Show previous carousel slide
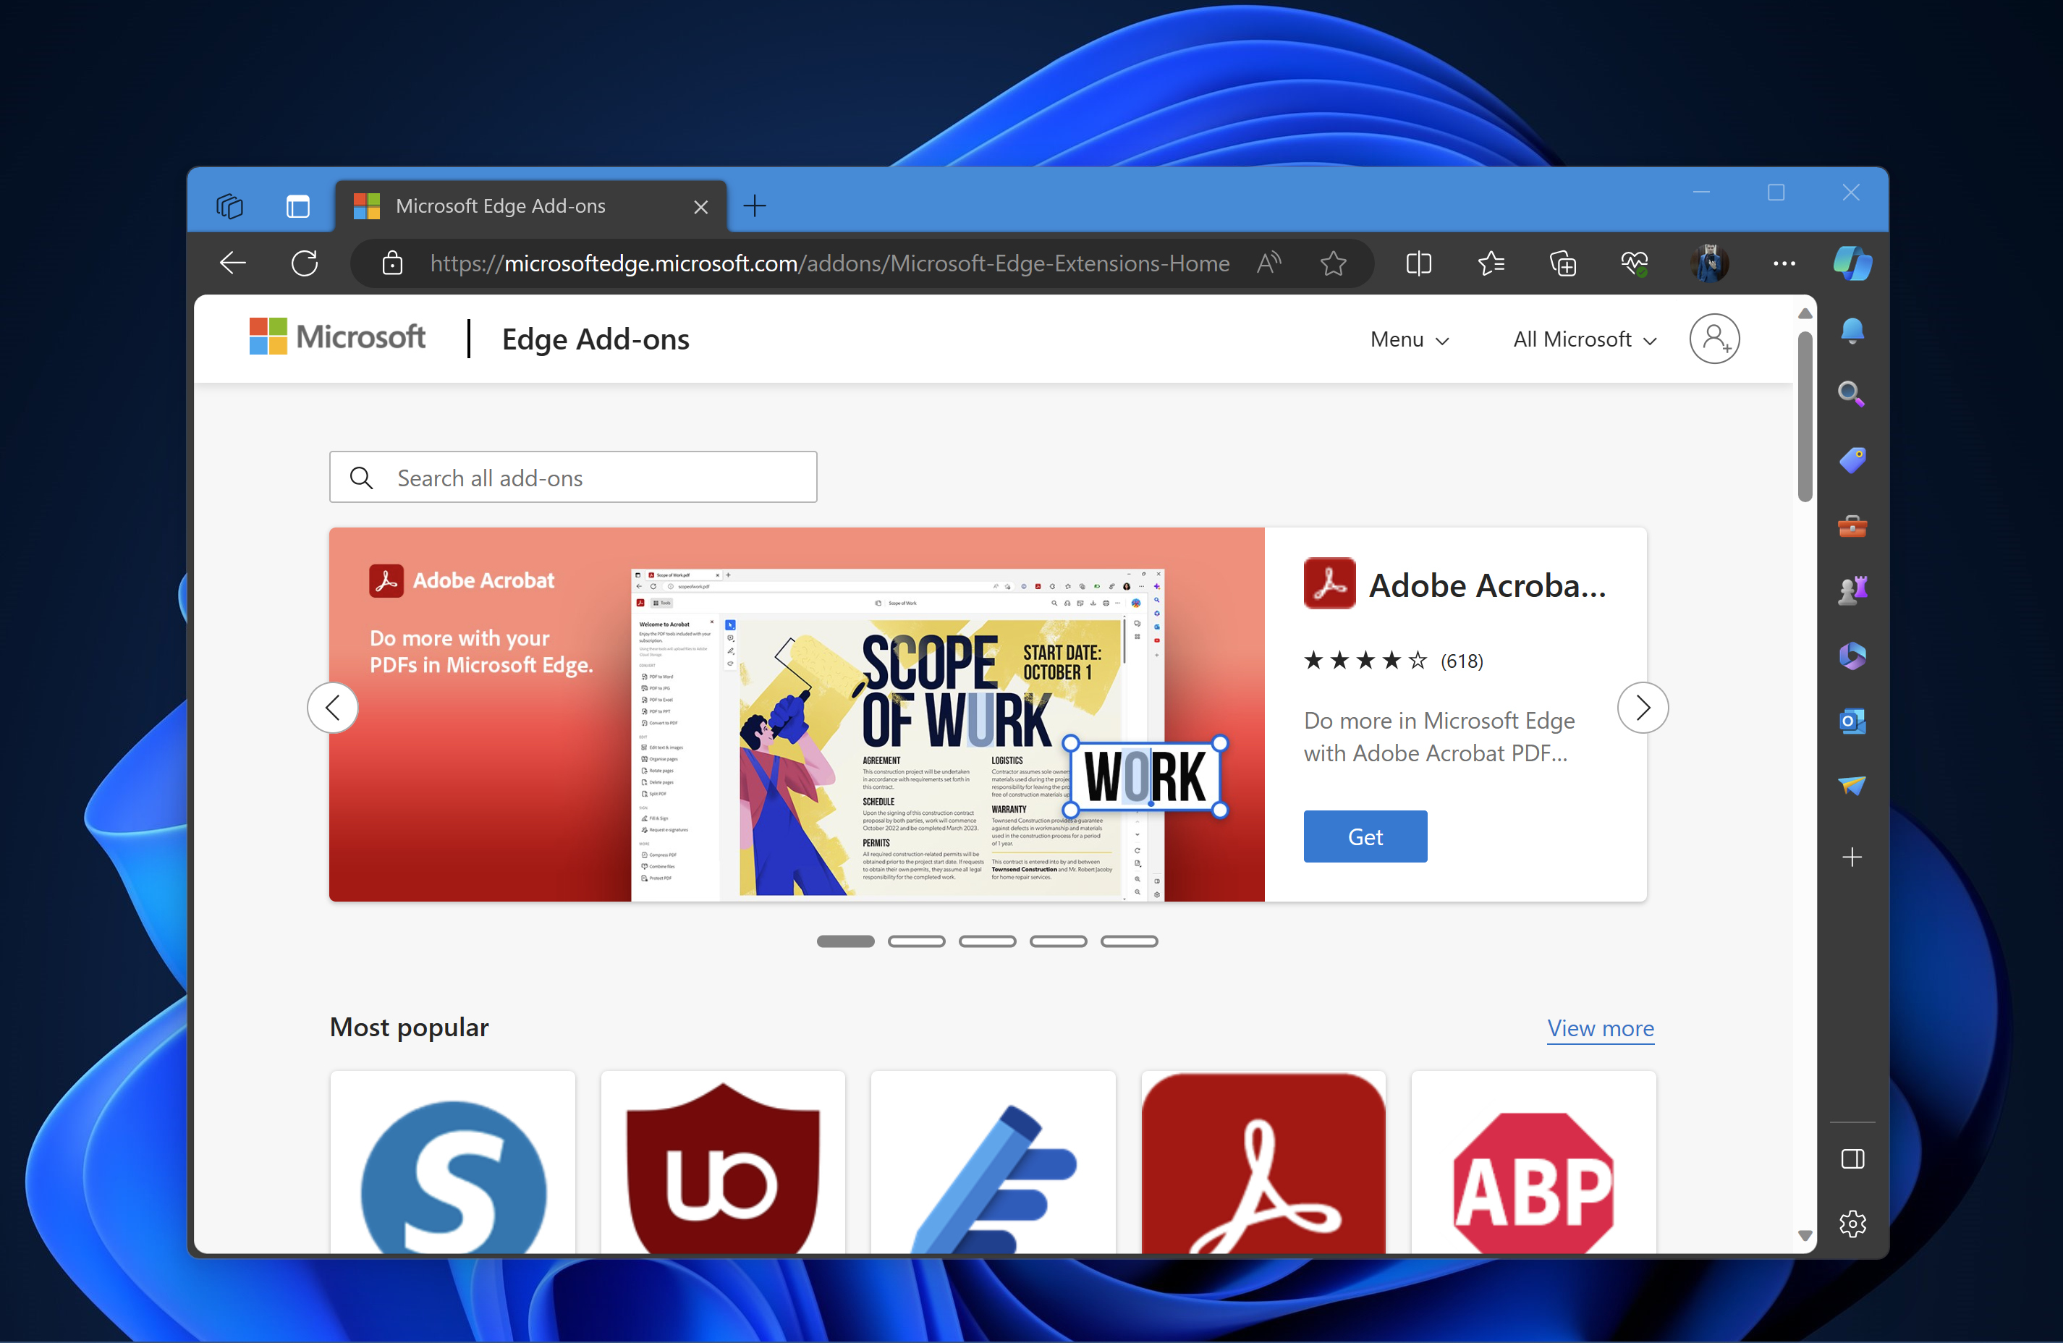 point(332,708)
